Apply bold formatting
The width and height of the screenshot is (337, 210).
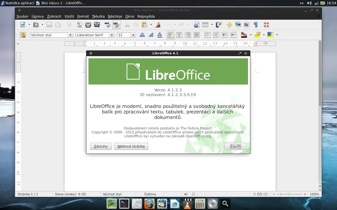(x=142, y=35)
